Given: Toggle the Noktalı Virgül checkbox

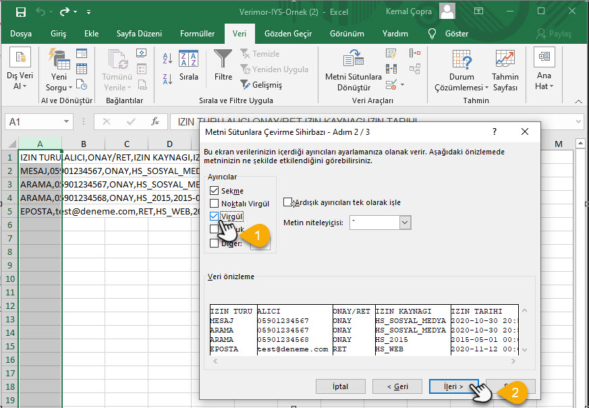Looking at the screenshot, I should tap(214, 204).
